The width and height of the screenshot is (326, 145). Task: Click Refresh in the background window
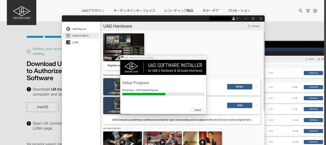coord(310,59)
